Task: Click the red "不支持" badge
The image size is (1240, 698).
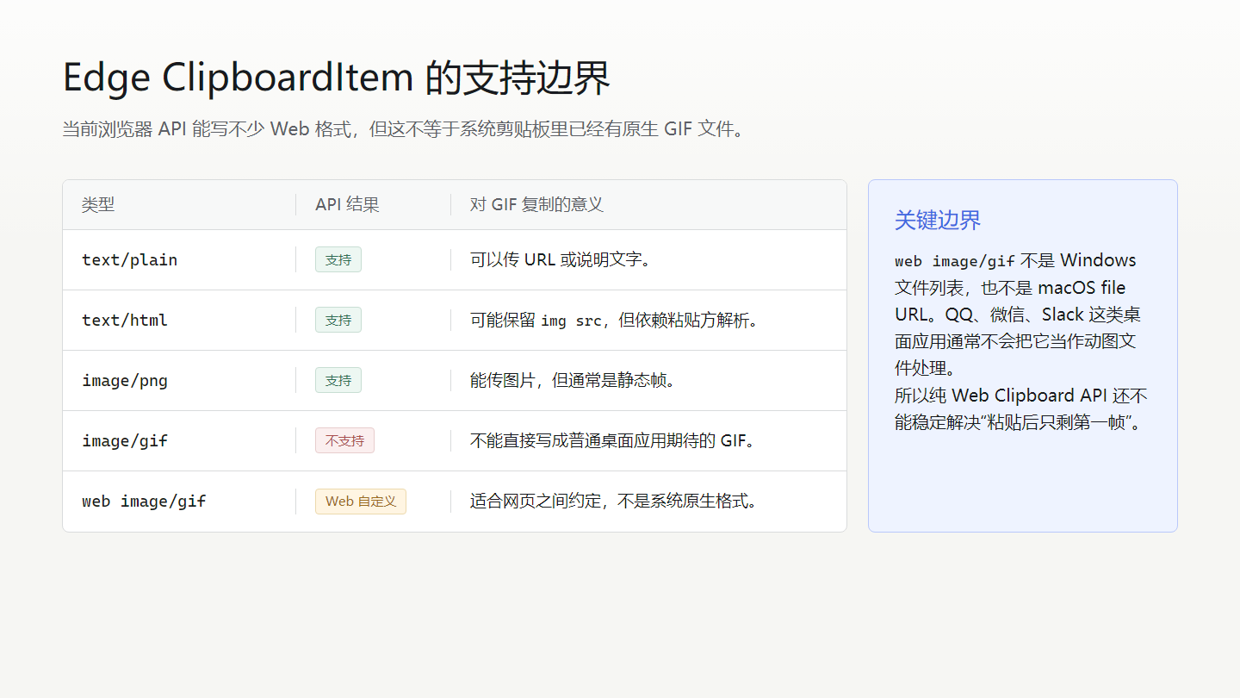Action: pos(344,440)
